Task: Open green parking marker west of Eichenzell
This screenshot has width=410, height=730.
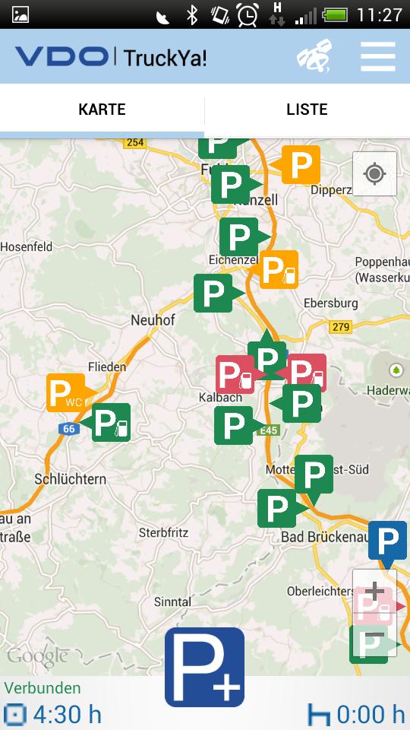Action: point(216,293)
